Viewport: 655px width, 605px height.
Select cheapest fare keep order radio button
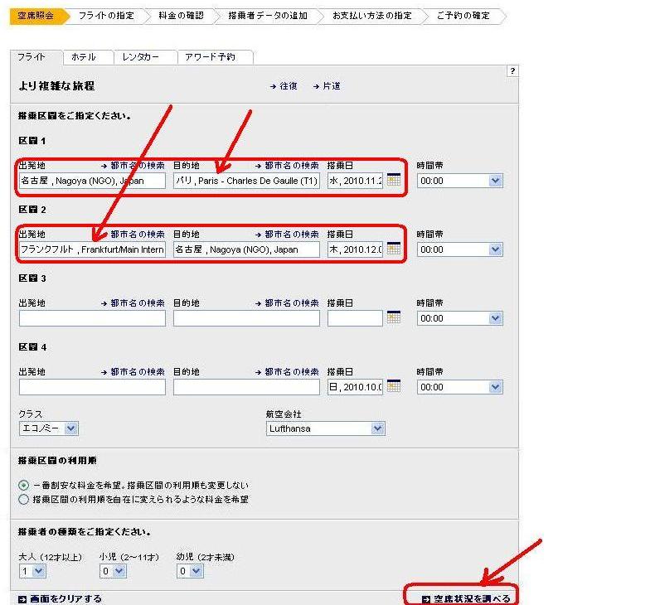tap(23, 485)
